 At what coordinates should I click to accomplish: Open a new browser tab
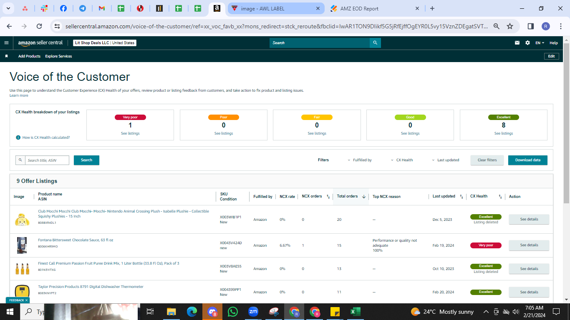tap(432, 8)
